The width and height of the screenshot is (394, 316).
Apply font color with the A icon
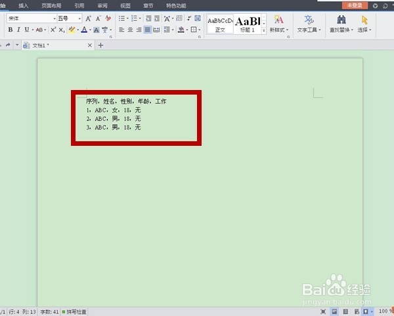[84, 30]
